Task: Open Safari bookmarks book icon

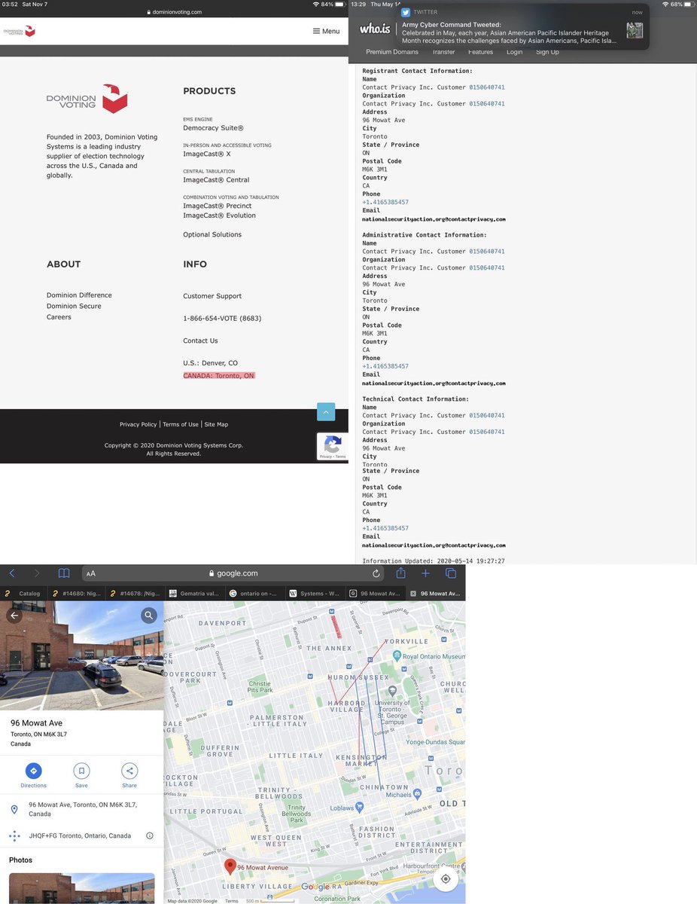Action: (x=64, y=573)
